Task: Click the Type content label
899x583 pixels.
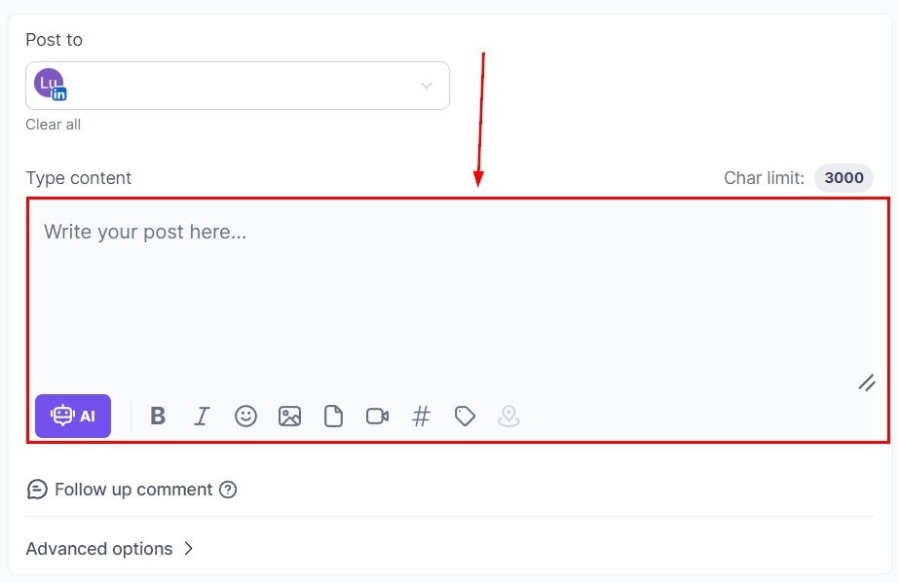Action: pos(79,178)
